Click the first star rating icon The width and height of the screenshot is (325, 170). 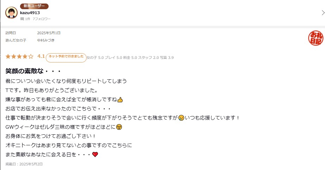pos(8,56)
